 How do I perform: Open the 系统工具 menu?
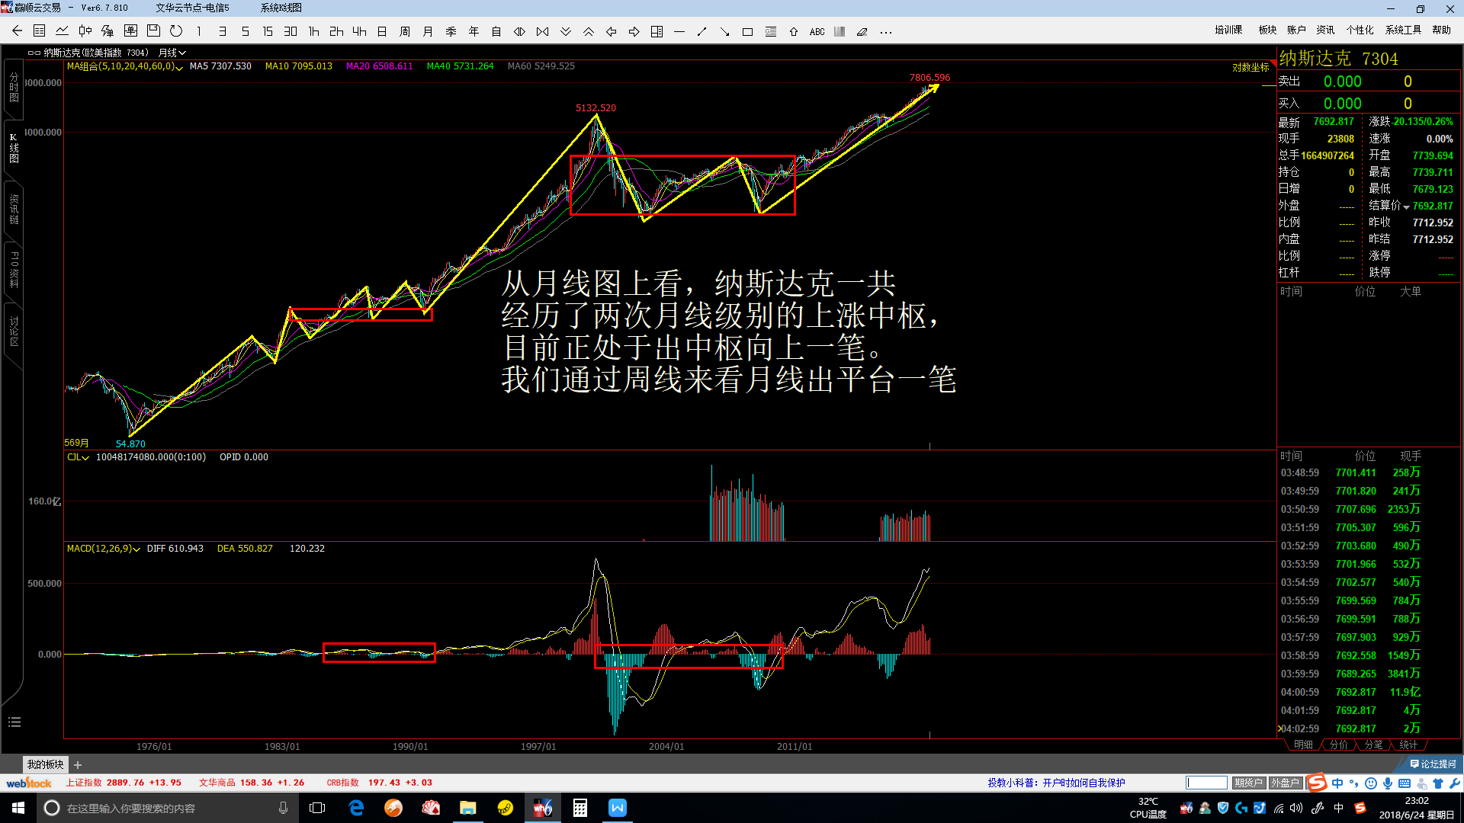(x=1403, y=30)
